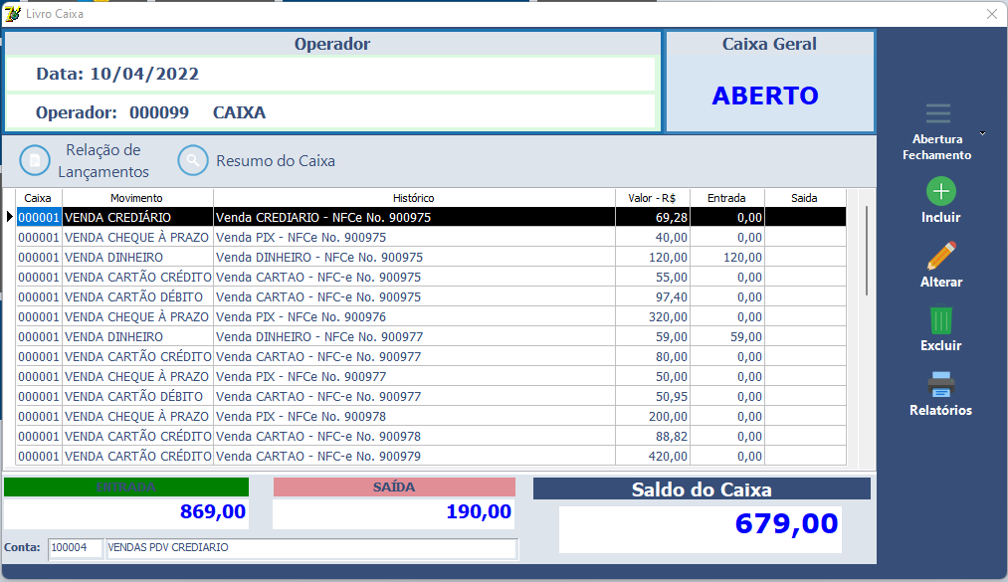Click the table's vertical scrollbar

pyautogui.click(x=866, y=251)
